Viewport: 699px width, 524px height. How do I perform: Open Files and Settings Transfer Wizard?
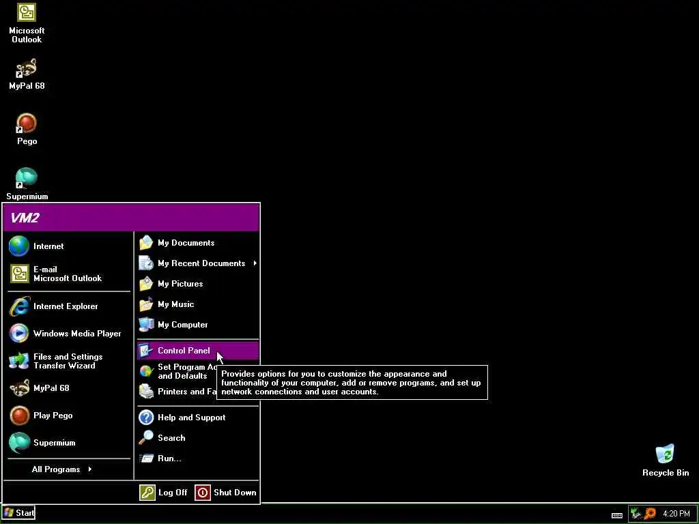[x=69, y=361]
